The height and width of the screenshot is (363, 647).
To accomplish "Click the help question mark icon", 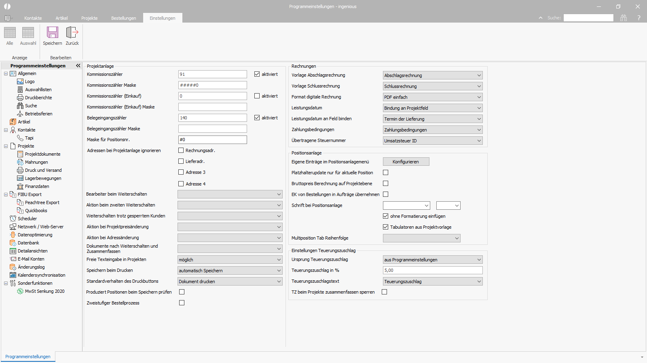I will click(639, 18).
